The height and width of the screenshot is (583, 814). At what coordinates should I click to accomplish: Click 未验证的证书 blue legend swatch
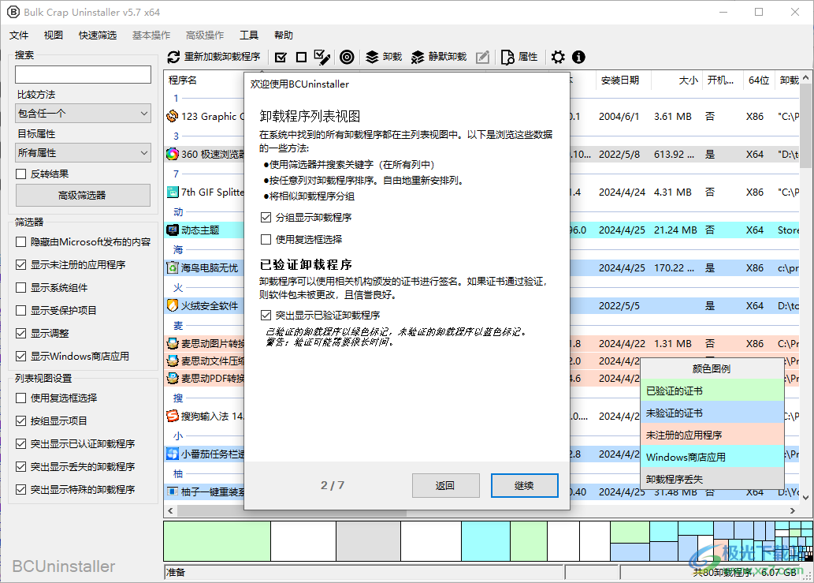coord(712,413)
